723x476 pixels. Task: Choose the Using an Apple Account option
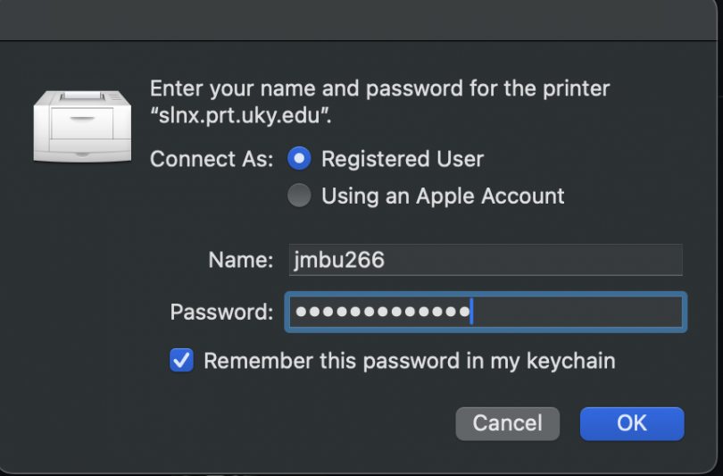[299, 195]
